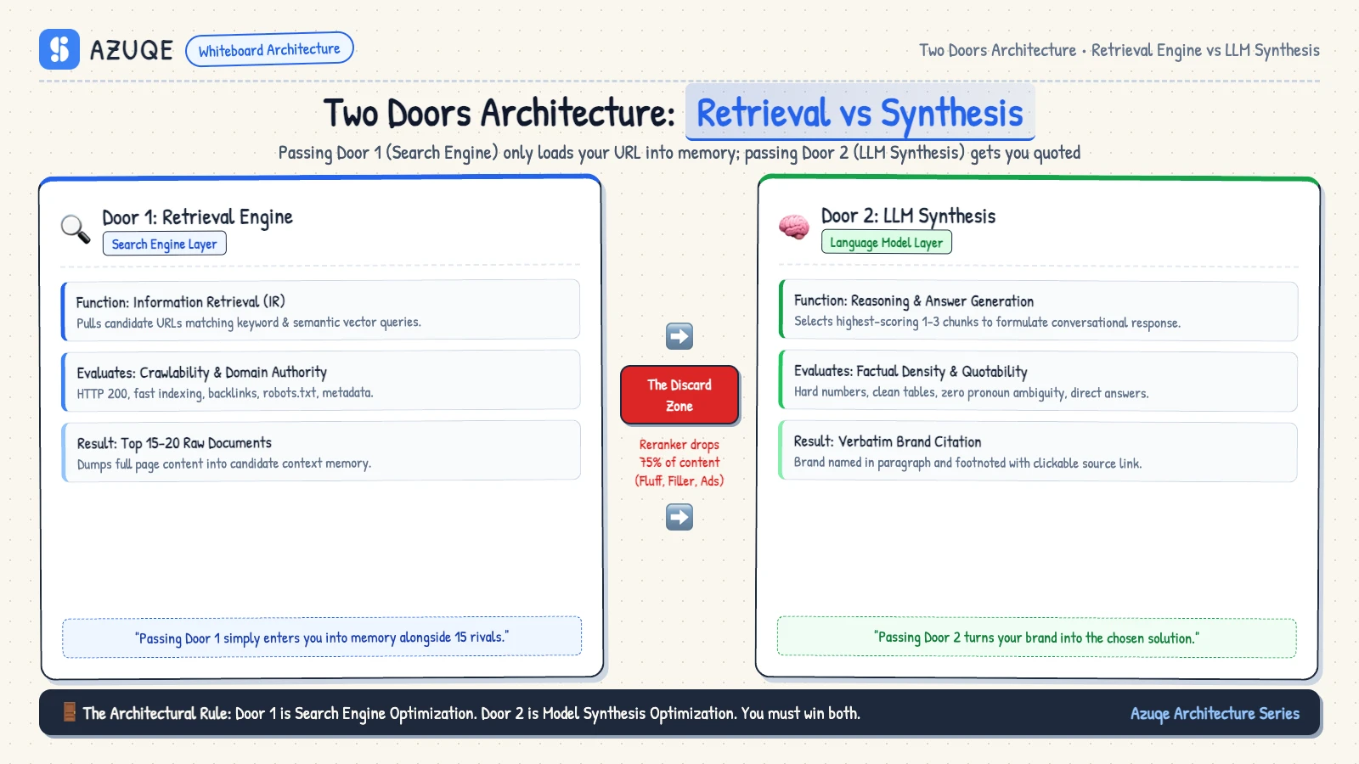This screenshot has height=764, width=1359.
Task: Select the Whiteboard Architecture badge
Action: [269, 49]
